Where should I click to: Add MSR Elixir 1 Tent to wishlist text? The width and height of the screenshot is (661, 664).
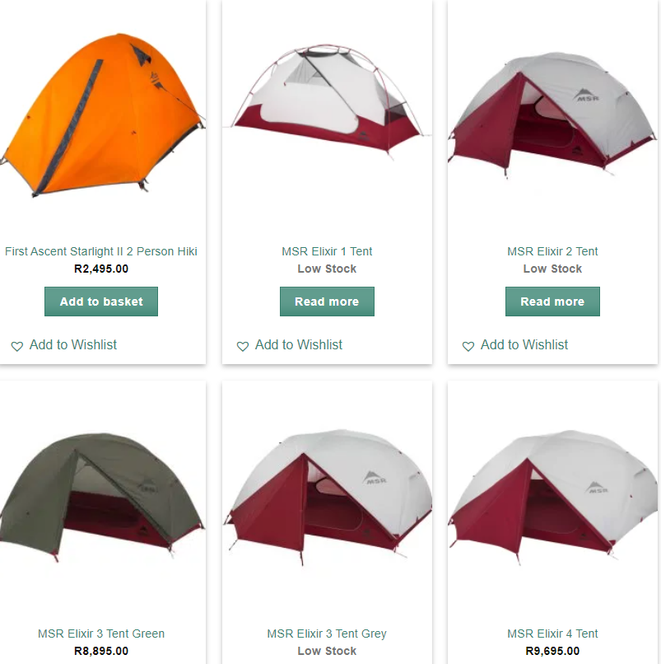tap(298, 344)
